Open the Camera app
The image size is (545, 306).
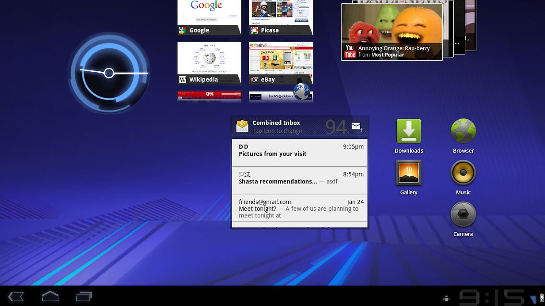point(463,219)
